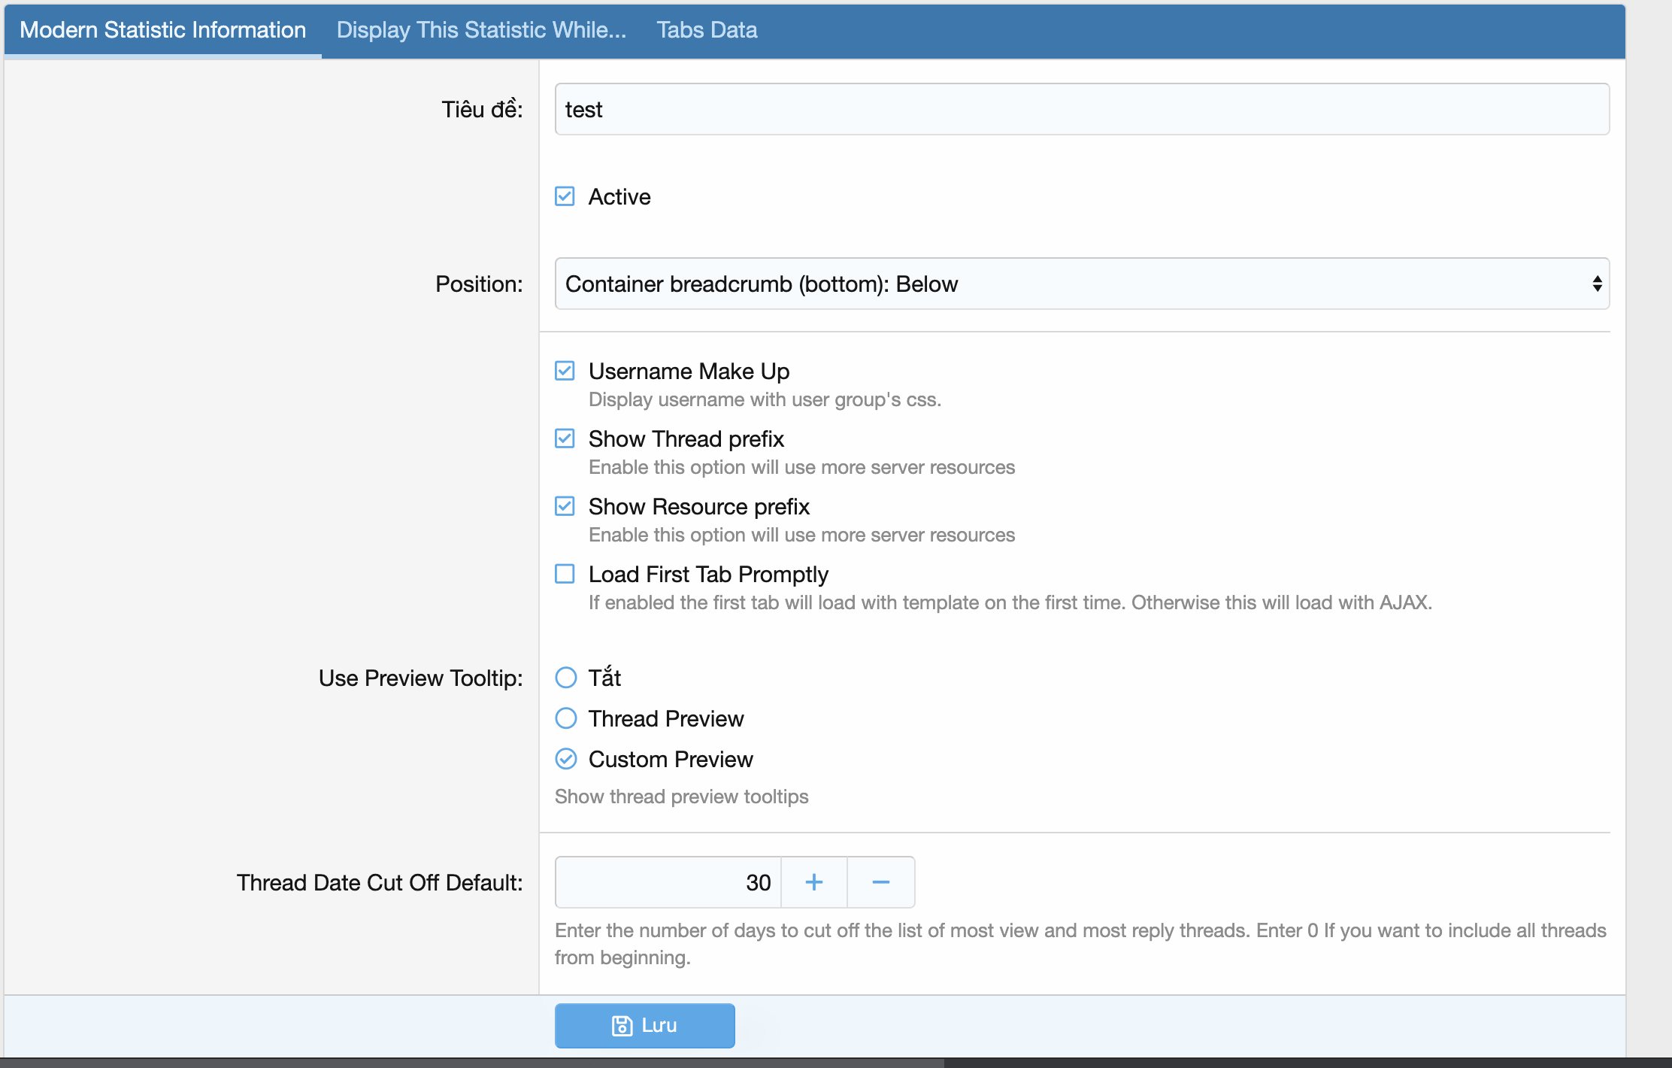Uncheck the Active checkbox
This screenshot has height=1068, width=1672.
coord(565,196)
